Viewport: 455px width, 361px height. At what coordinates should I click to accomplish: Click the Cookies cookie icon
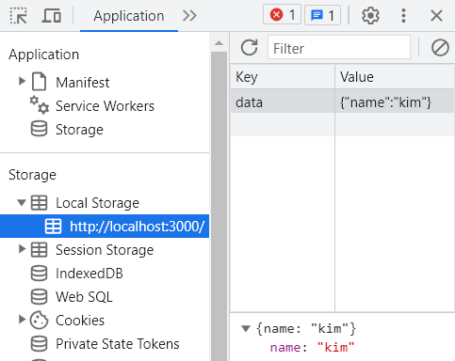(40, 320)
